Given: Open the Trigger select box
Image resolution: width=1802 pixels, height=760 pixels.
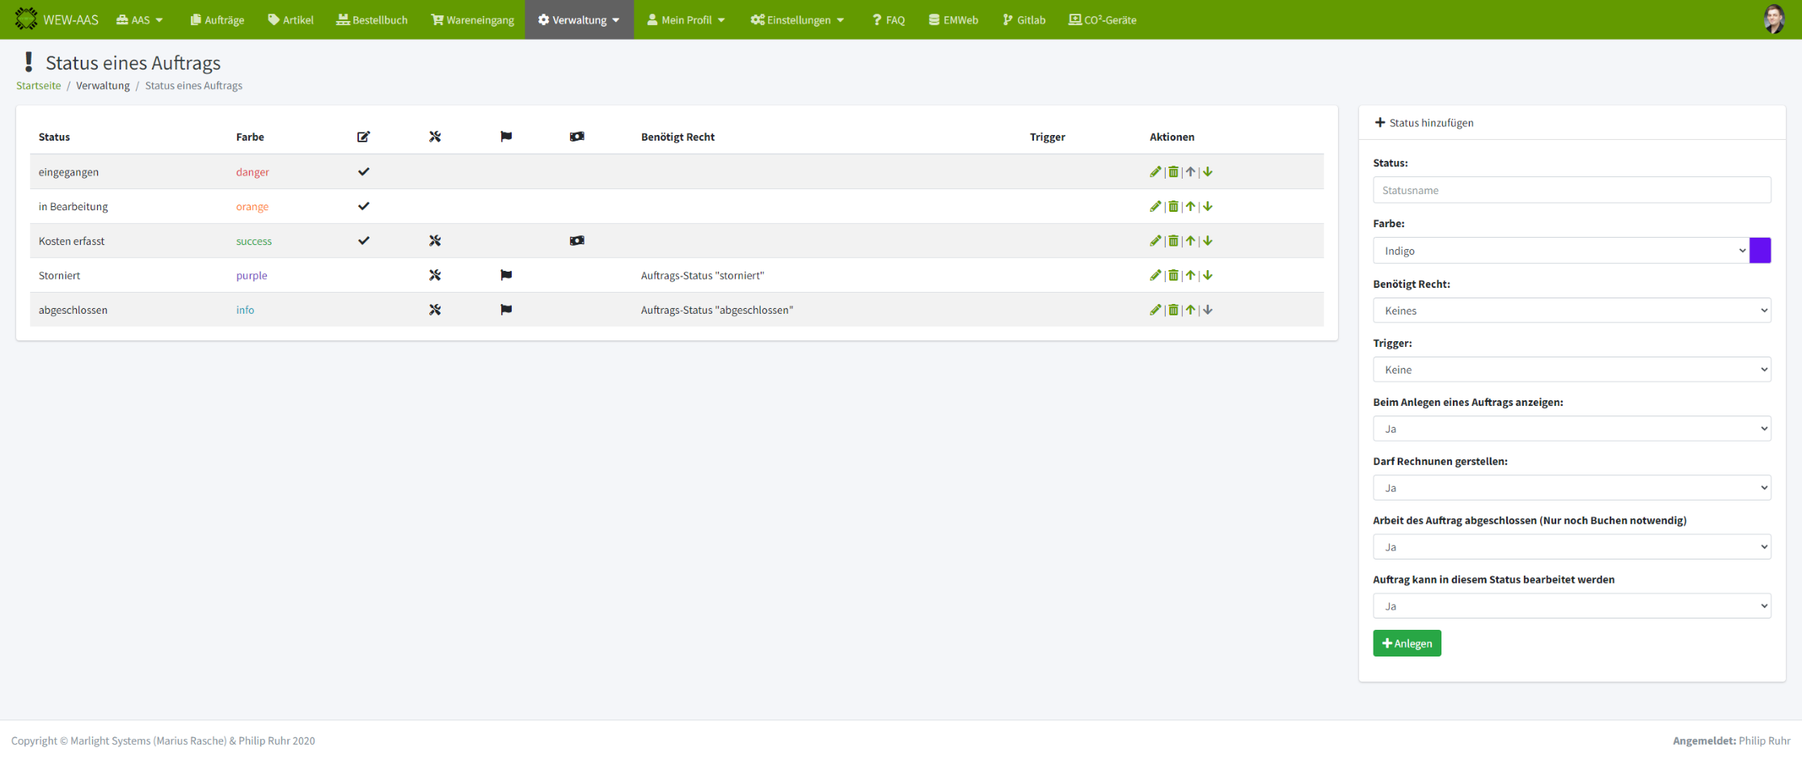Looking at the screenshot, I should tap(1571, 369).
